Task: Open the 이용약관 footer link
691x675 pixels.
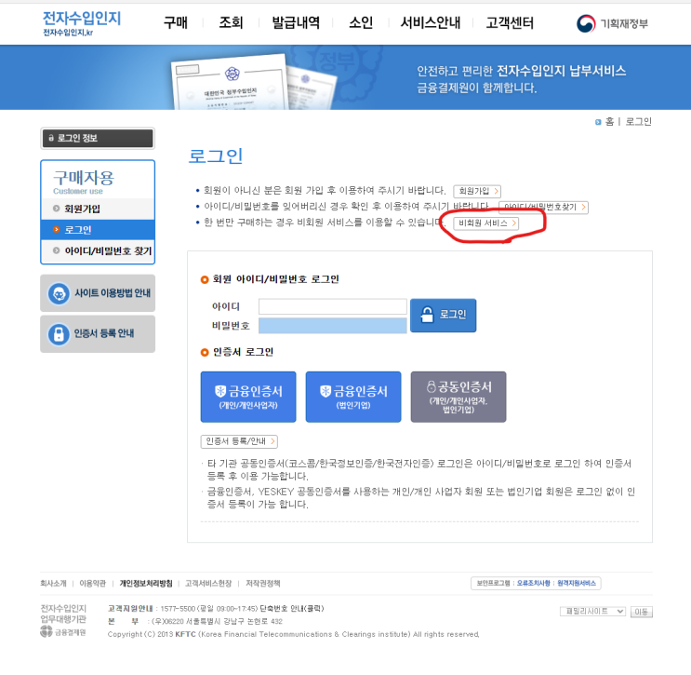Action: tap(93, 583)
